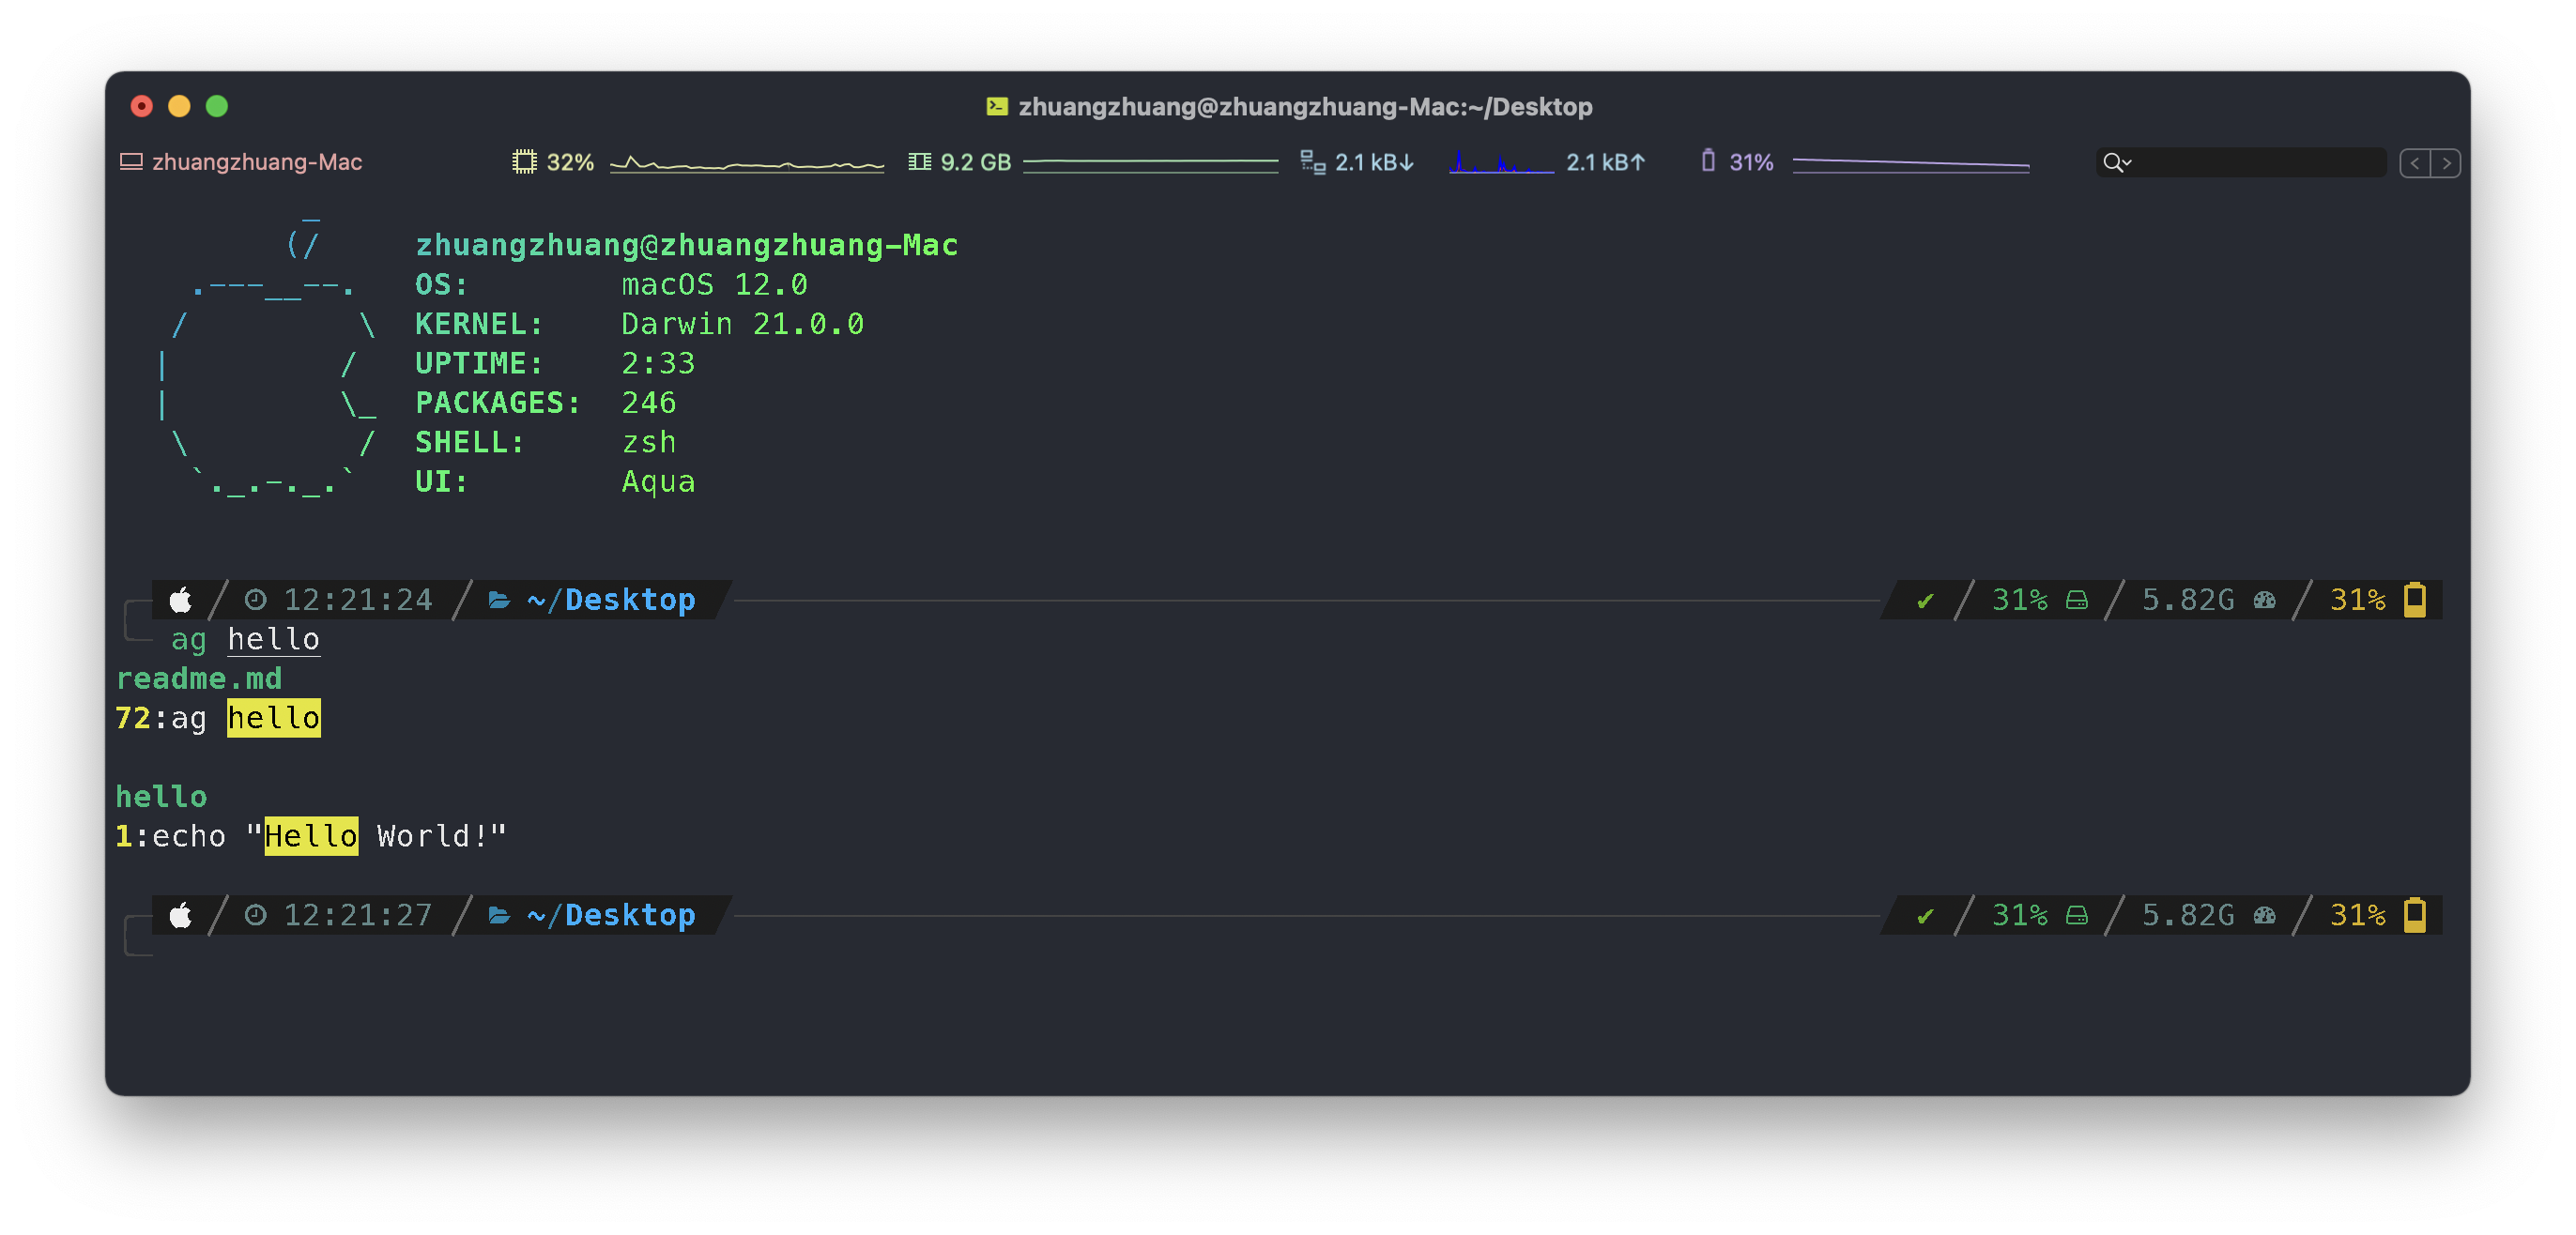Zoom the terminal with the green button
The height and width of the screenshot is (1235, 2576).
[217, 106]
